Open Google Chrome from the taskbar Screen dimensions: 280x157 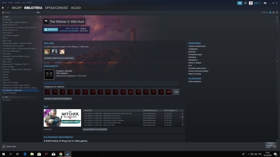60,154
